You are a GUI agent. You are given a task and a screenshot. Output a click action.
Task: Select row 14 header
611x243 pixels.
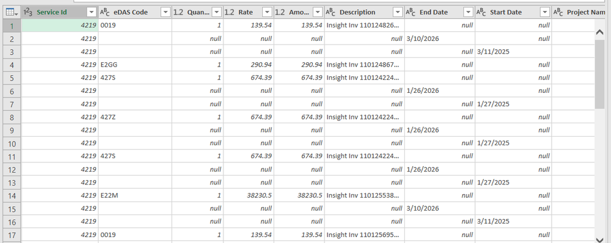click(12, 195)
